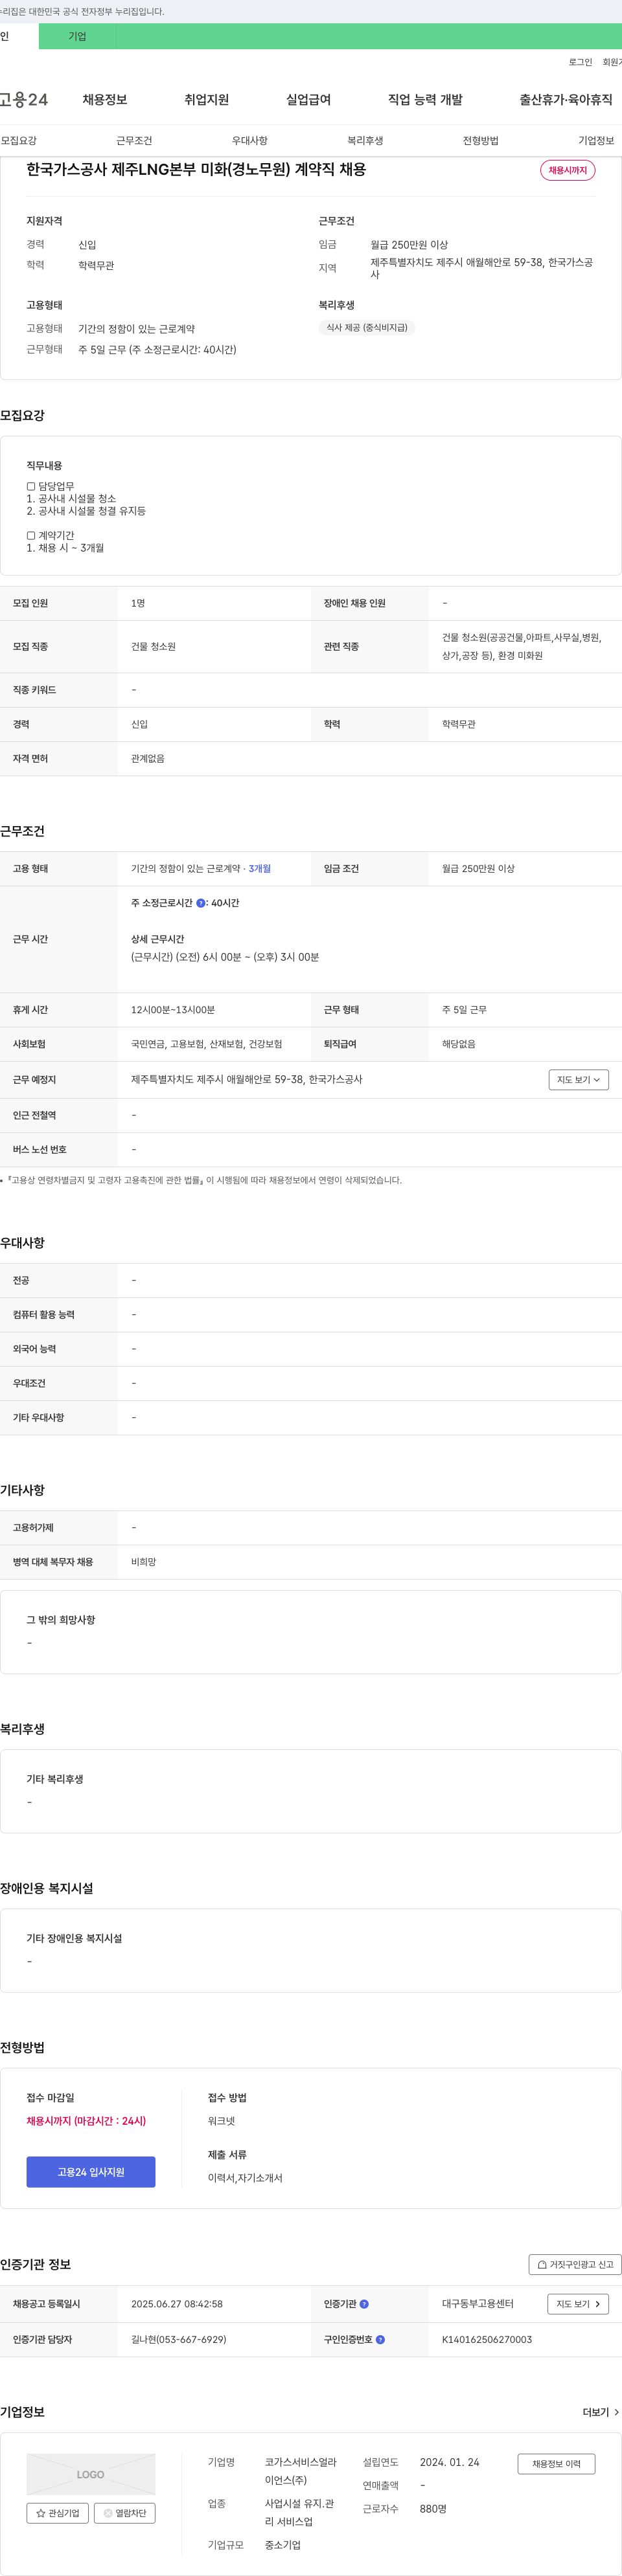Screen dimensions: 622x2576
Task: Apply using 고용24 입사지원 button
Action: [91, 2172]
